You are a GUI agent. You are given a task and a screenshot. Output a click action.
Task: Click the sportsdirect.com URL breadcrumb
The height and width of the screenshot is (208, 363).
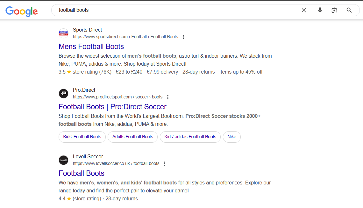(x=125, y=37)
